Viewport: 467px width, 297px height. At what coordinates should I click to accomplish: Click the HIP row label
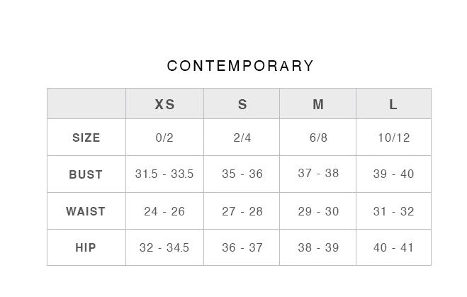coord(86,248)
